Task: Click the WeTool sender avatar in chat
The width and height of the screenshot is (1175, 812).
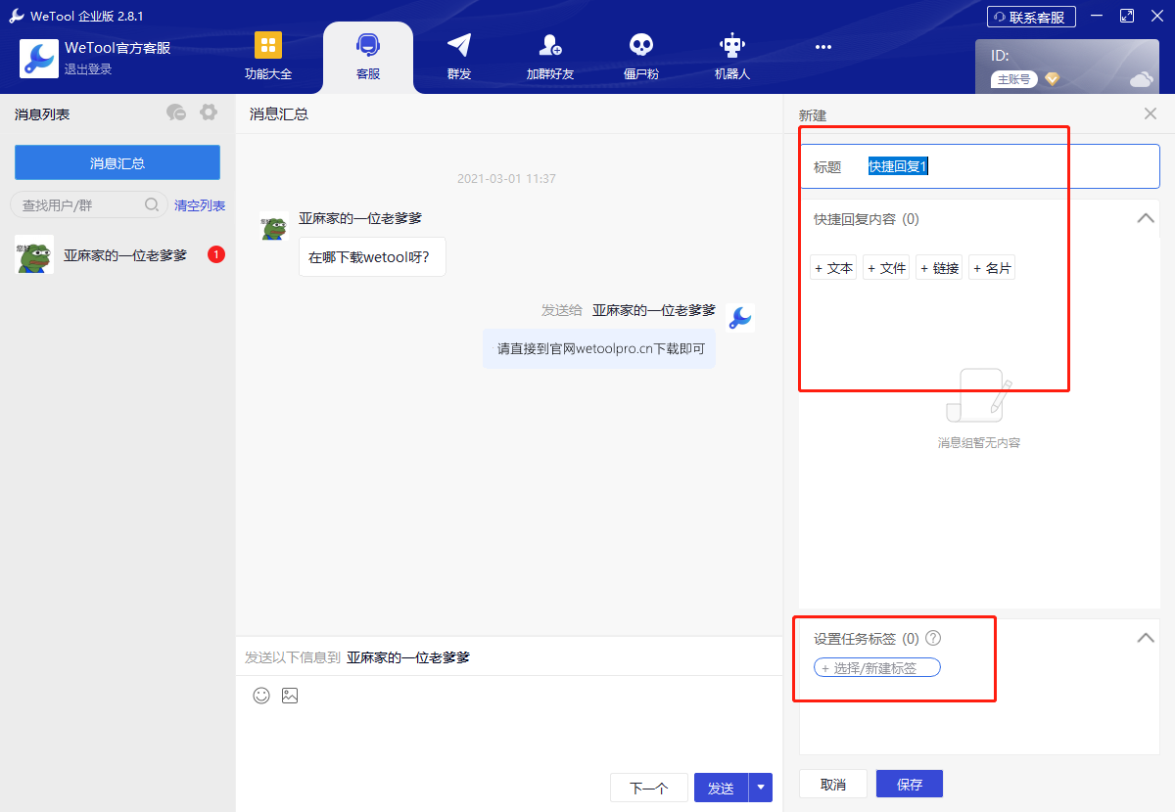Action: (x=741, y=317)
